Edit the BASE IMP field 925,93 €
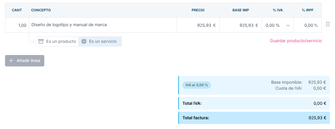 [x=241, y=25]
